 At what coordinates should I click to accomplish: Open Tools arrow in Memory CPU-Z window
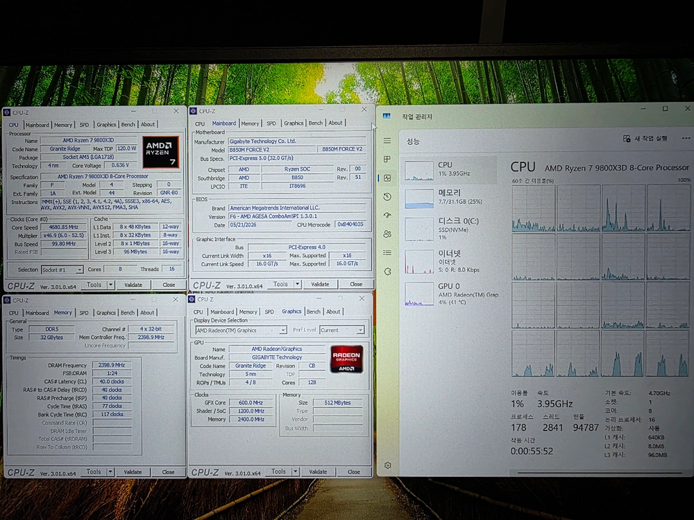pos(110,471)
